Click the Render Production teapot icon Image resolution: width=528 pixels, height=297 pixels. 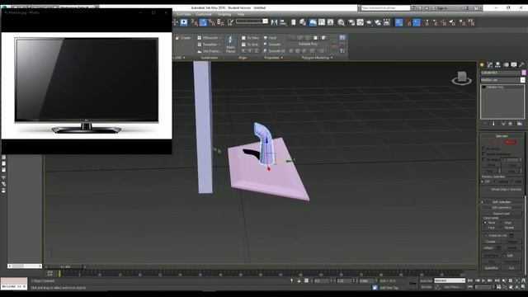point(369,22)
